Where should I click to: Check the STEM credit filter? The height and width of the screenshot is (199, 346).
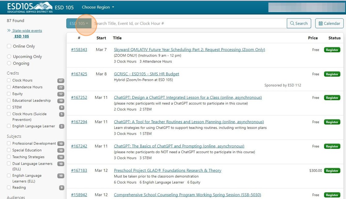[9, 107]
